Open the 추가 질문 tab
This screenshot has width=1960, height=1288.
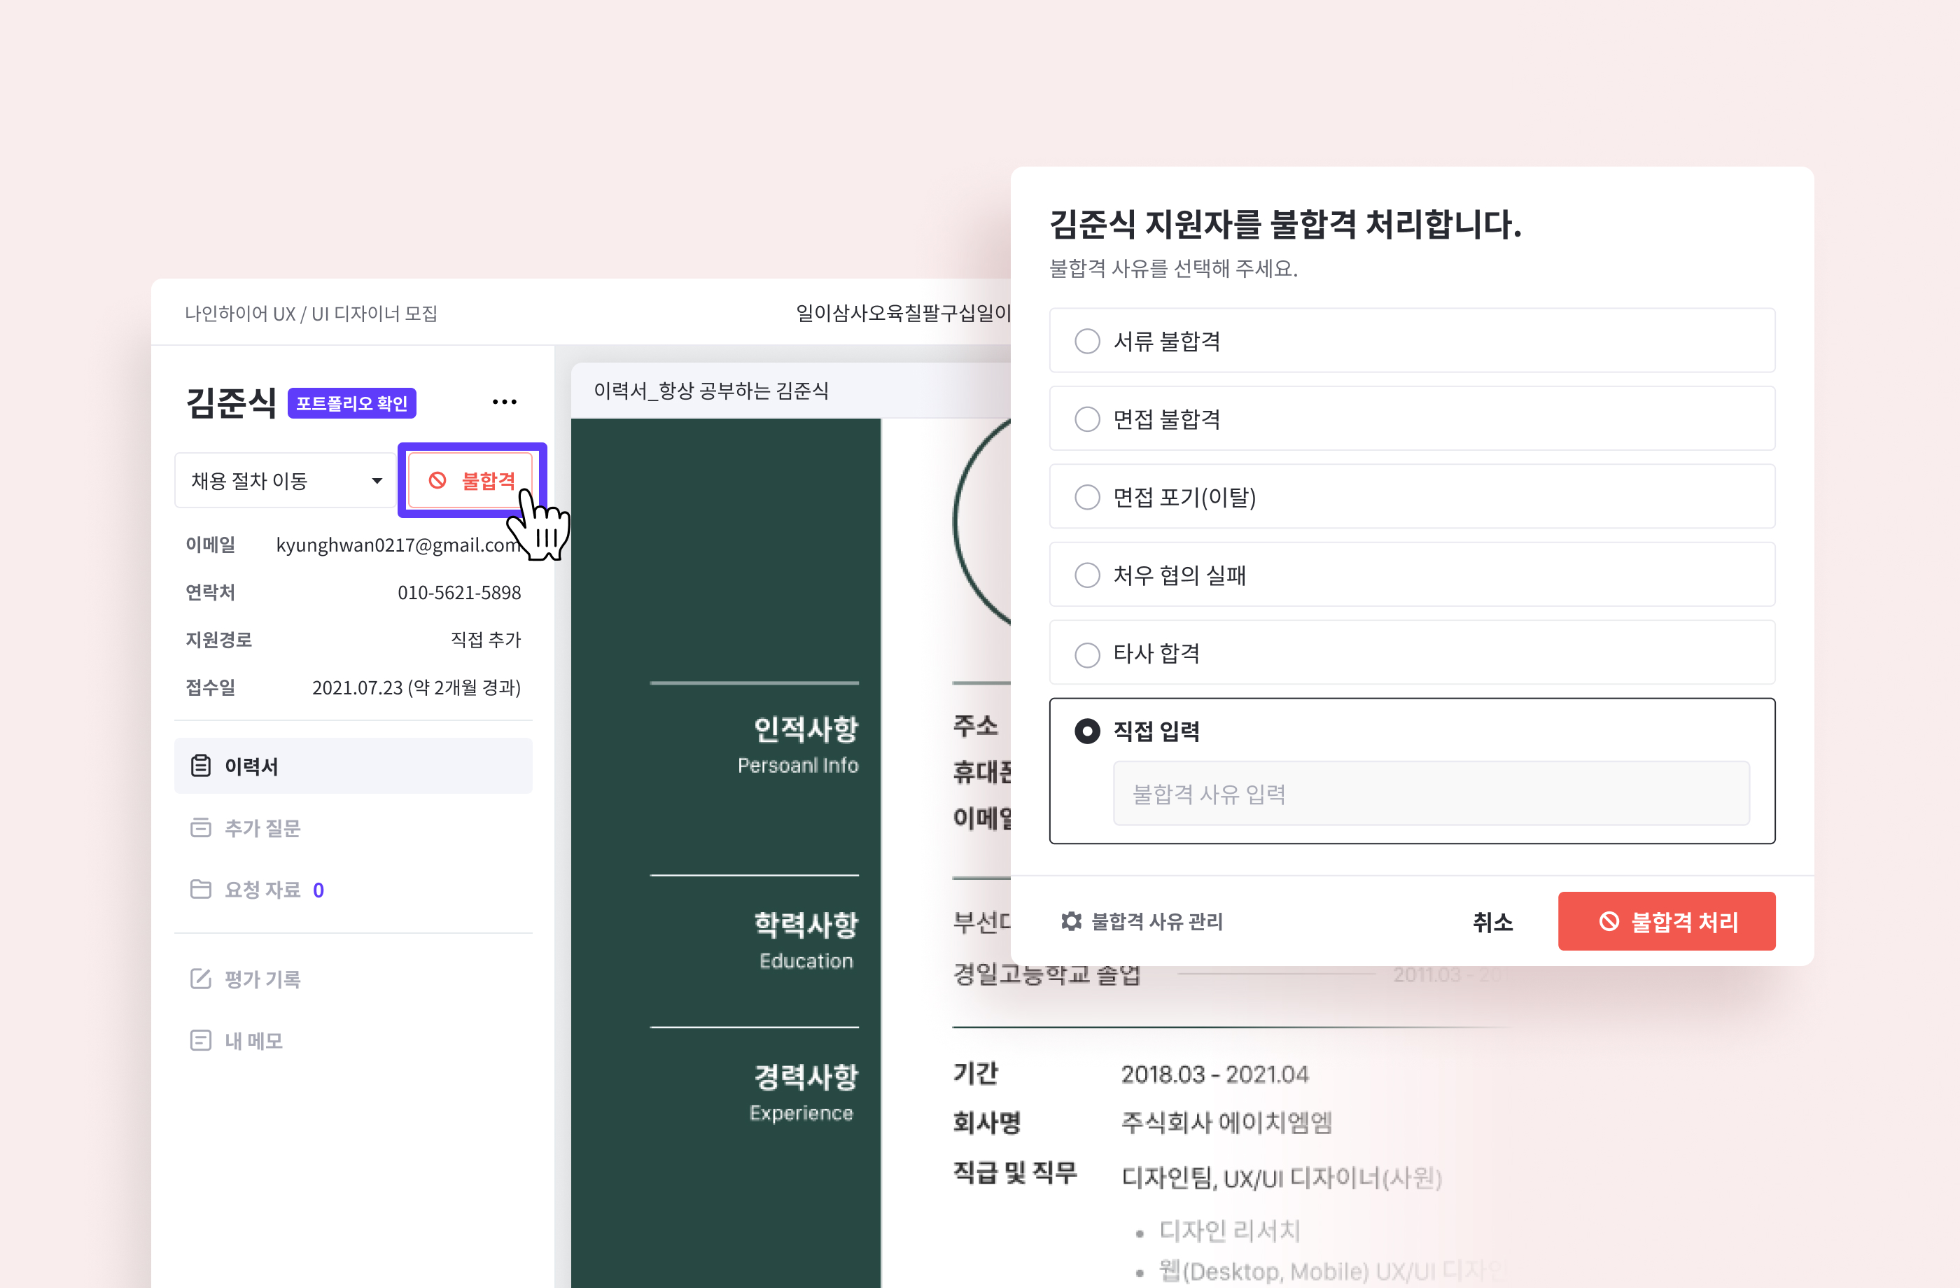(x=353, y=827)
